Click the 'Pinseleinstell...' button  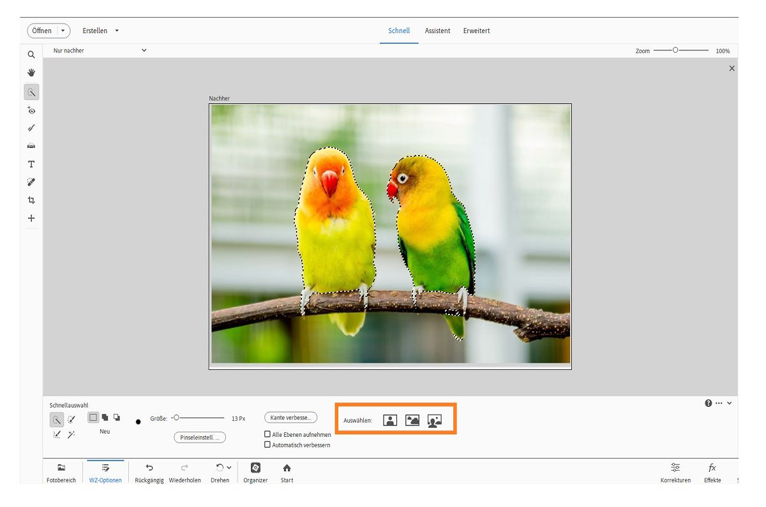(199, 437)
